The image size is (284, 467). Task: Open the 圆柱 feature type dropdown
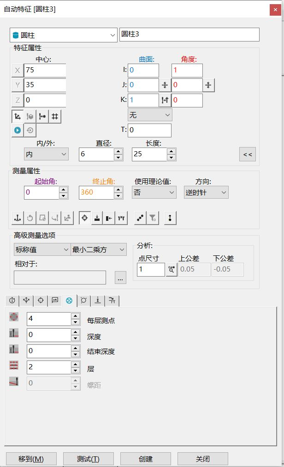(64, 35)
